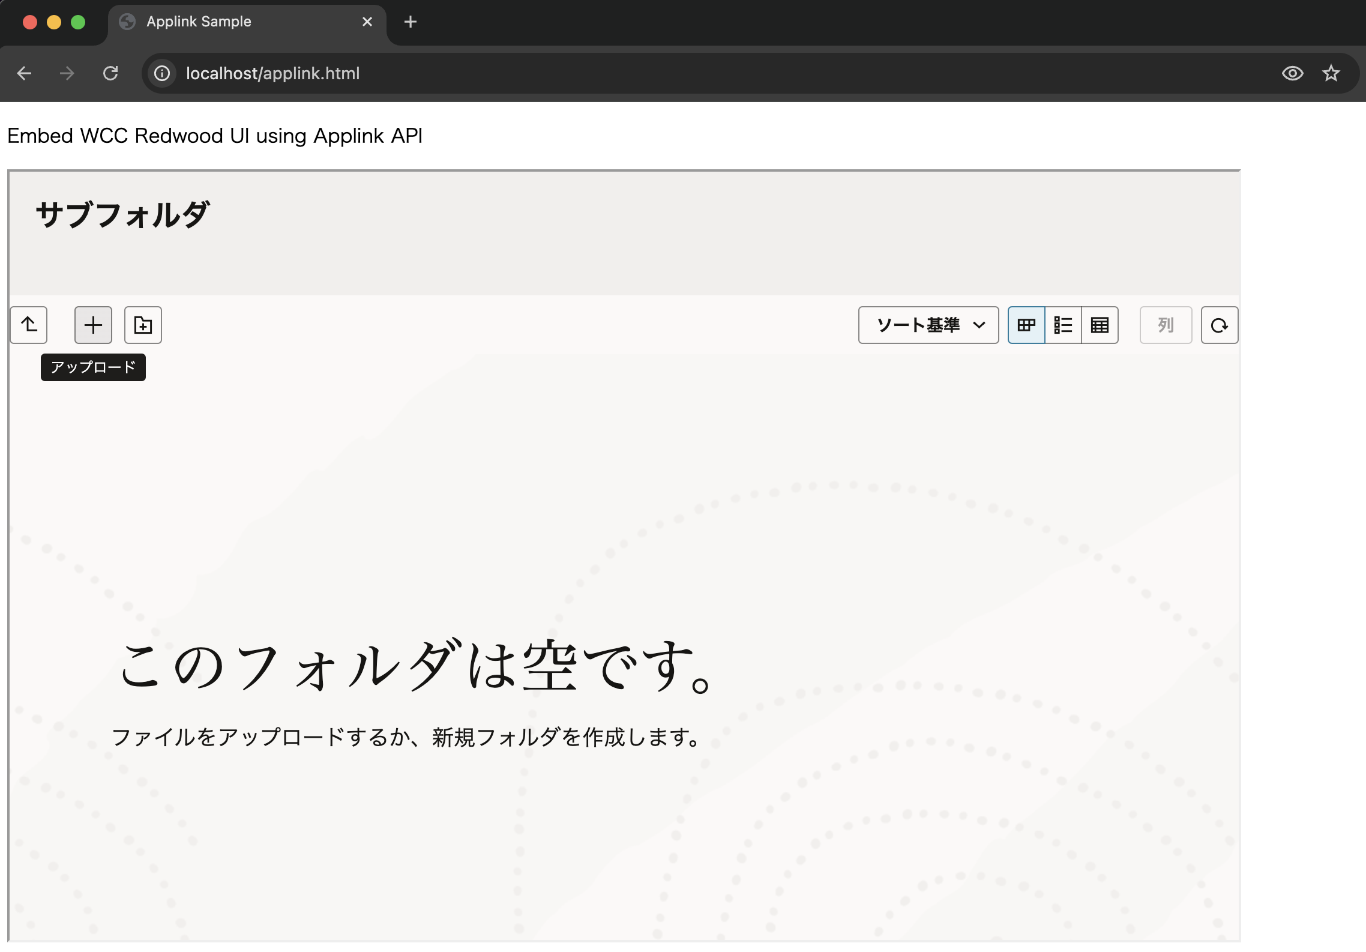The image size is (1366, 952).
Task: Bookmark the page with the star icon
Action: pyautogui.click(x=1331, y=73)
